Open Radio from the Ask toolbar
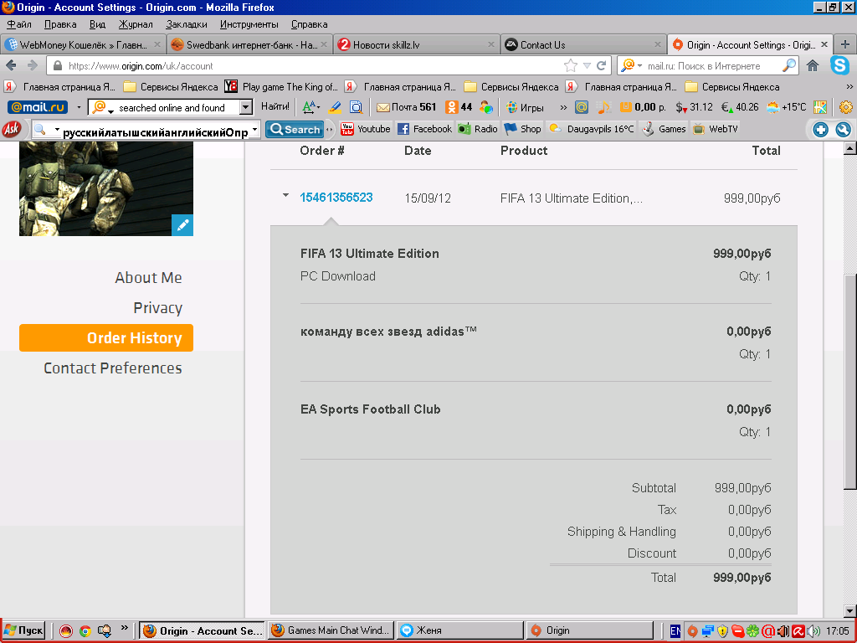The image size is (857, 643). [x=478, y=129]
